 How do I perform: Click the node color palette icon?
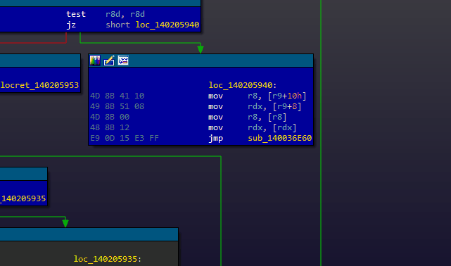95,61
